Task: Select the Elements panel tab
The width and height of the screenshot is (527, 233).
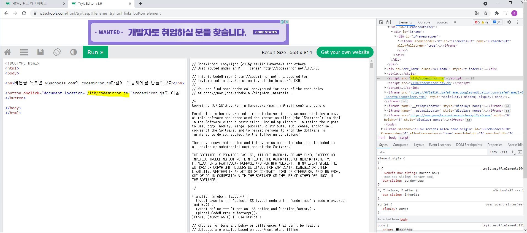Action: (405, 22)
